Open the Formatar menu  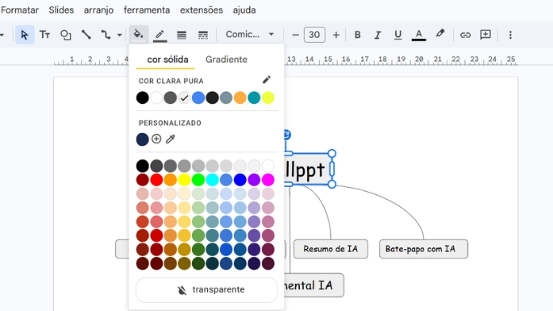(x=19, y=10)
